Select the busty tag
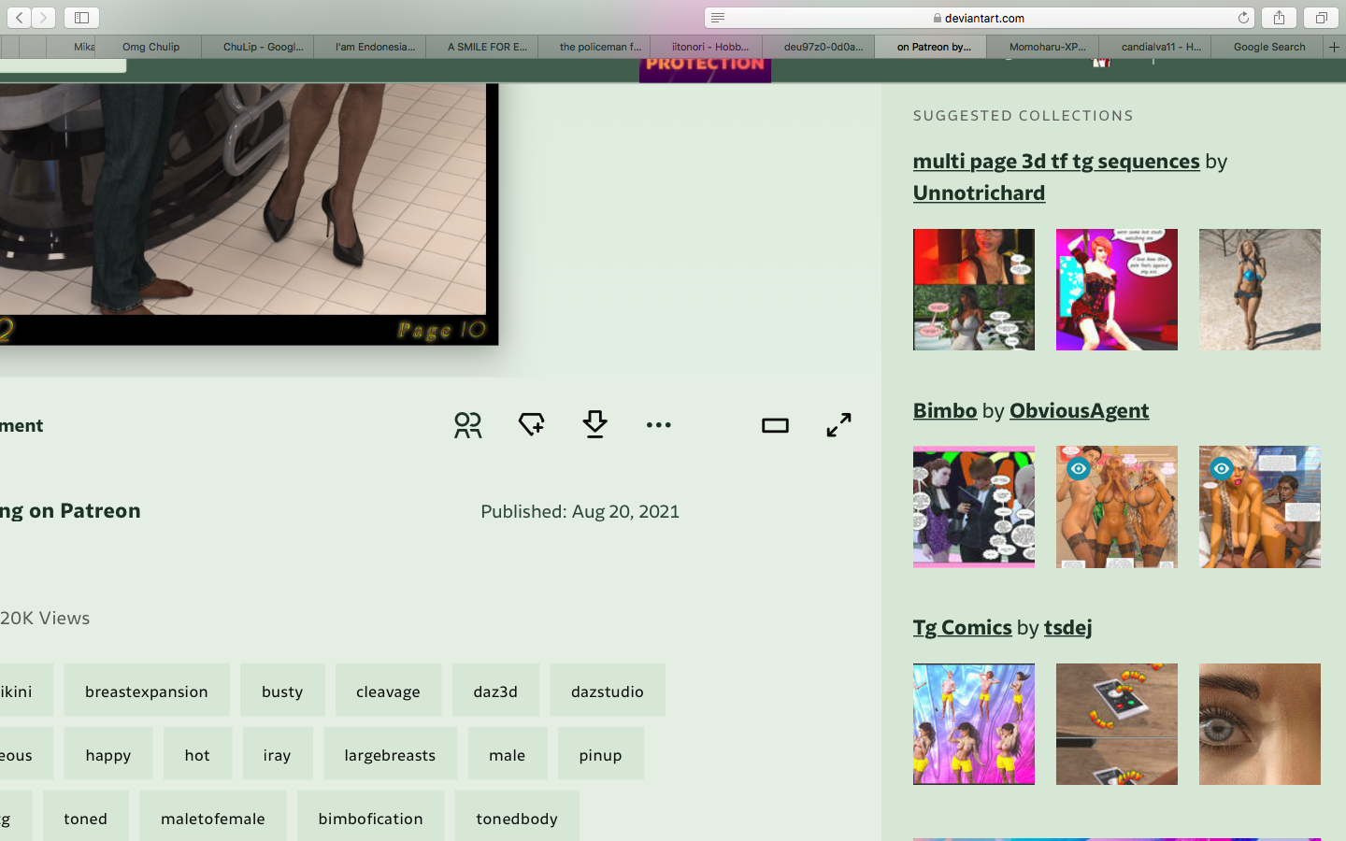Viewport: 1346px width, 841px height. pos(282,691)
